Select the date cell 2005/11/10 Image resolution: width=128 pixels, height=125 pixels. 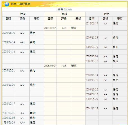tap(92, 80)
